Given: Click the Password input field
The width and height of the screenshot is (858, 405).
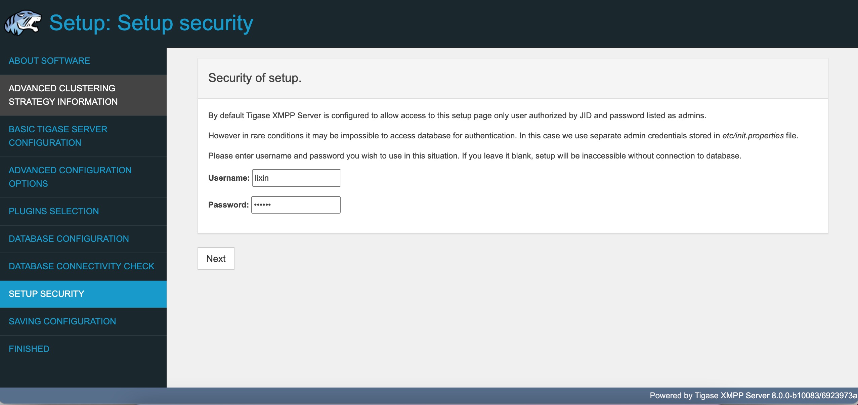Looking at the screenshot, I should point(296,205).
